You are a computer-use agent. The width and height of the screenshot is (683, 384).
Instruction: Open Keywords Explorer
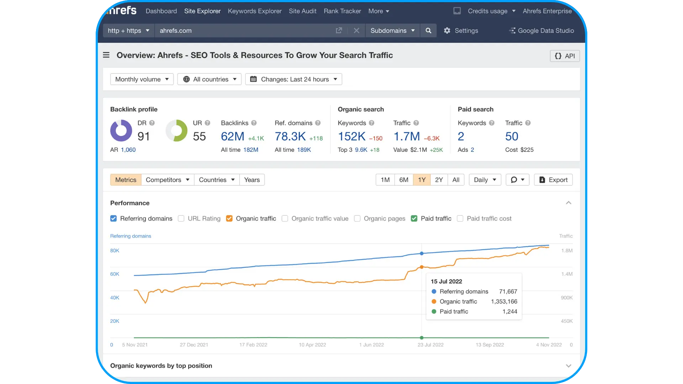255,11
